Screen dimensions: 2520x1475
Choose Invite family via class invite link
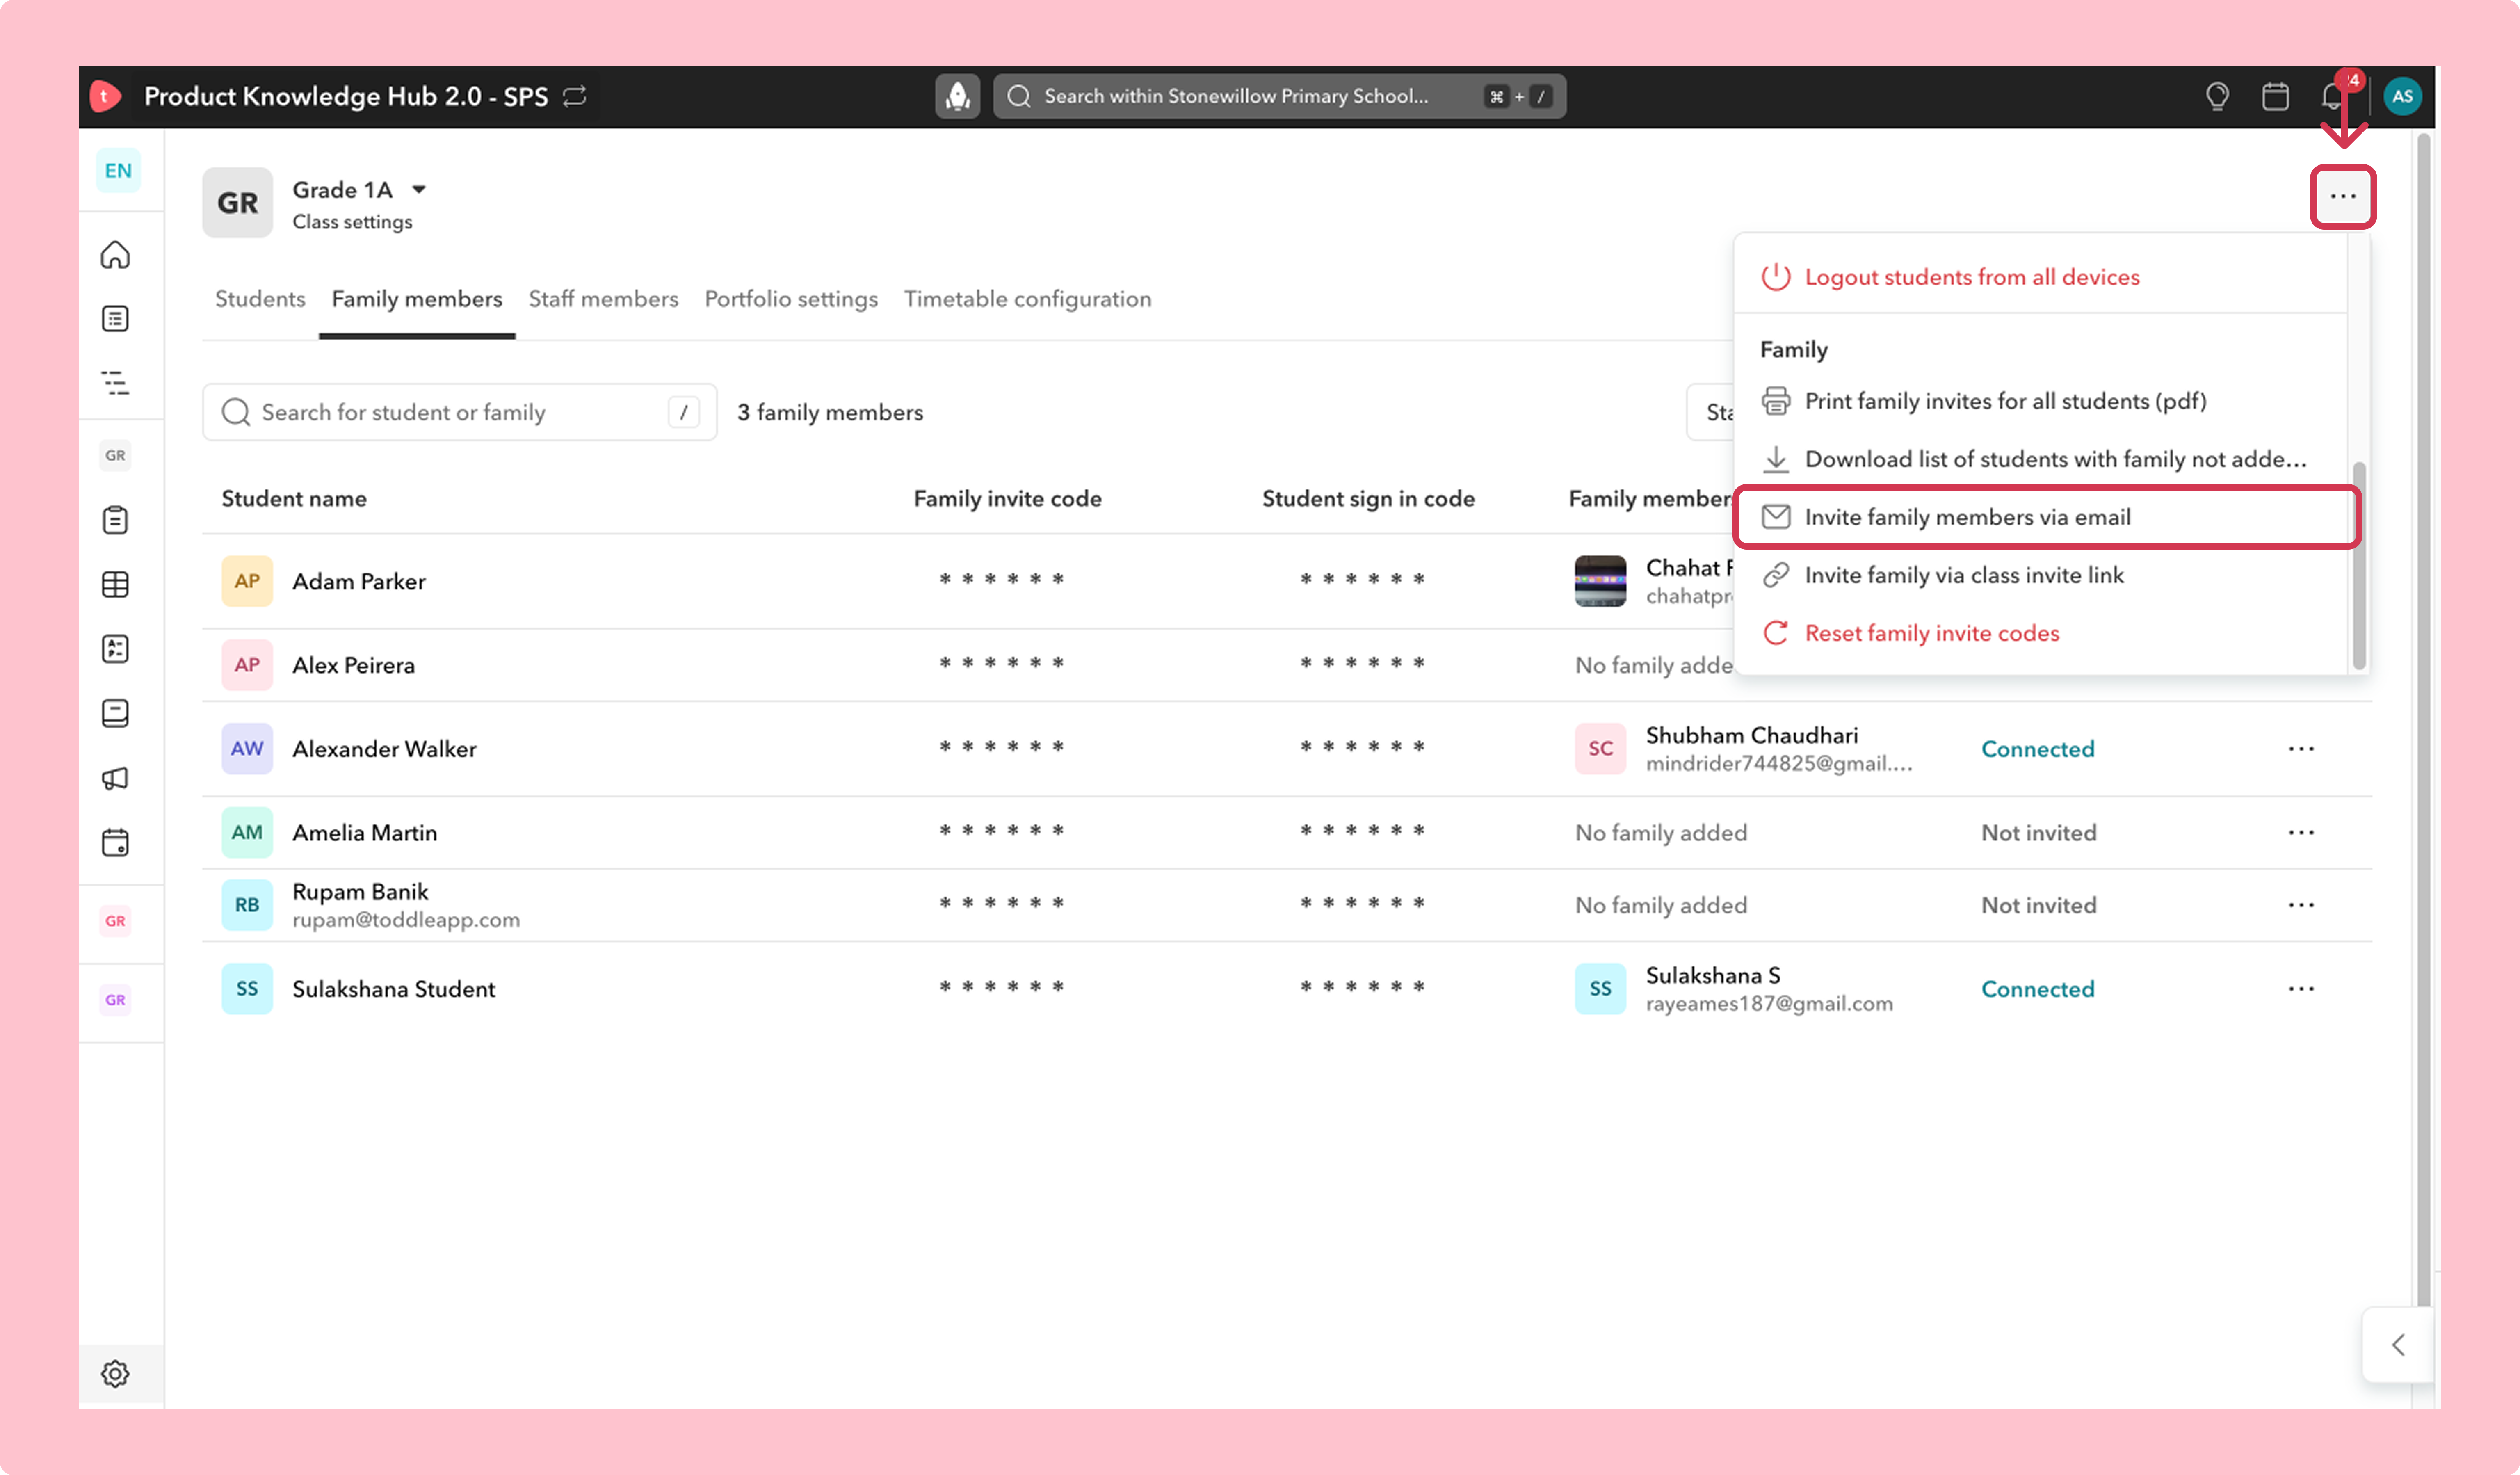pyautogui.click(x=2040, y=575)
